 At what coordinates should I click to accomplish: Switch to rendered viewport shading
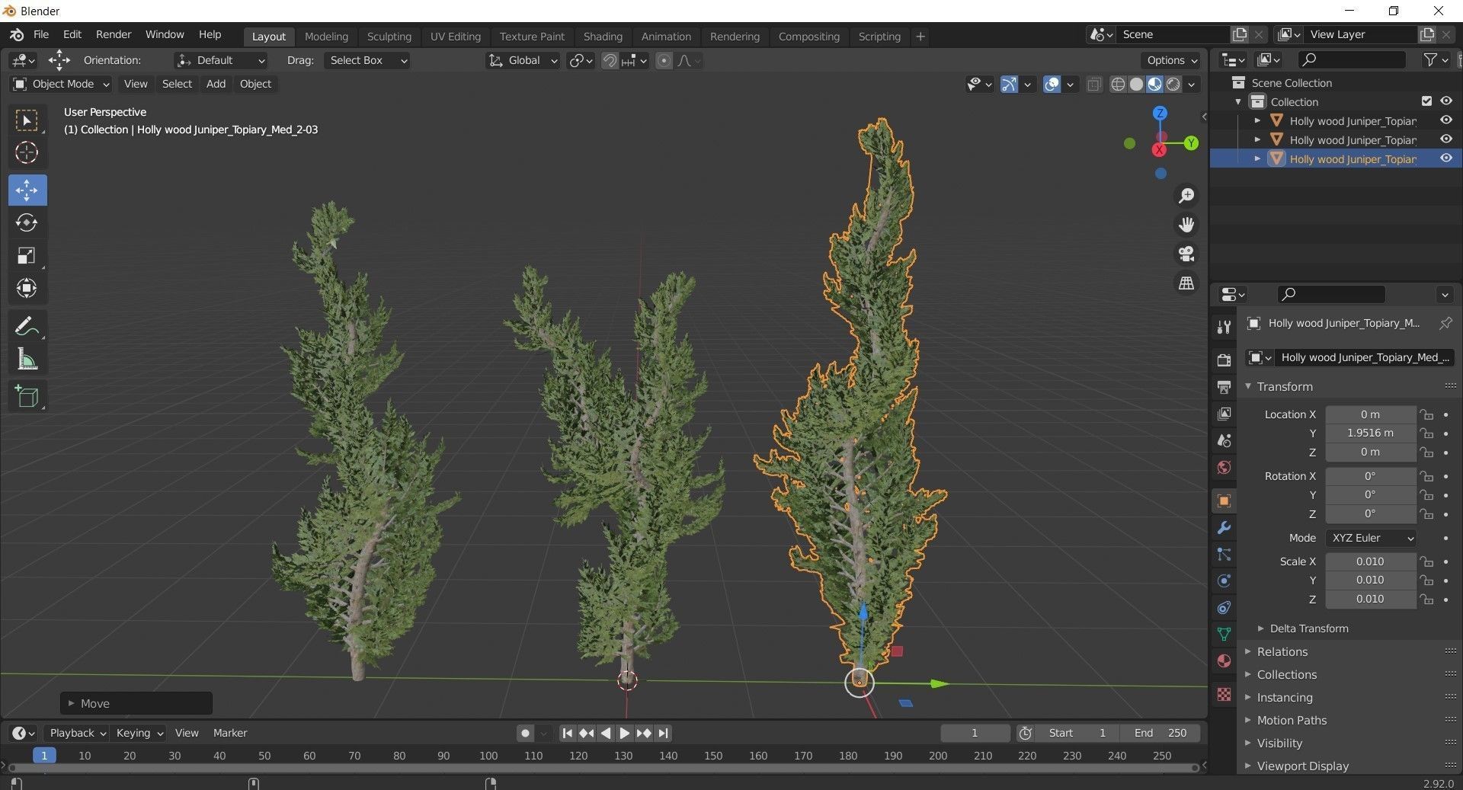[x=1173, y=84]
